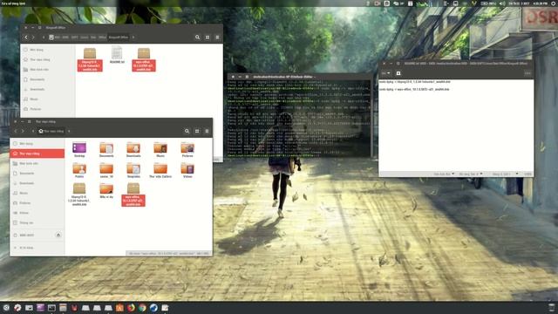
Task: Select the Videos folder icon in Home window
Action: pyautogui.click(x=187, y=168)
